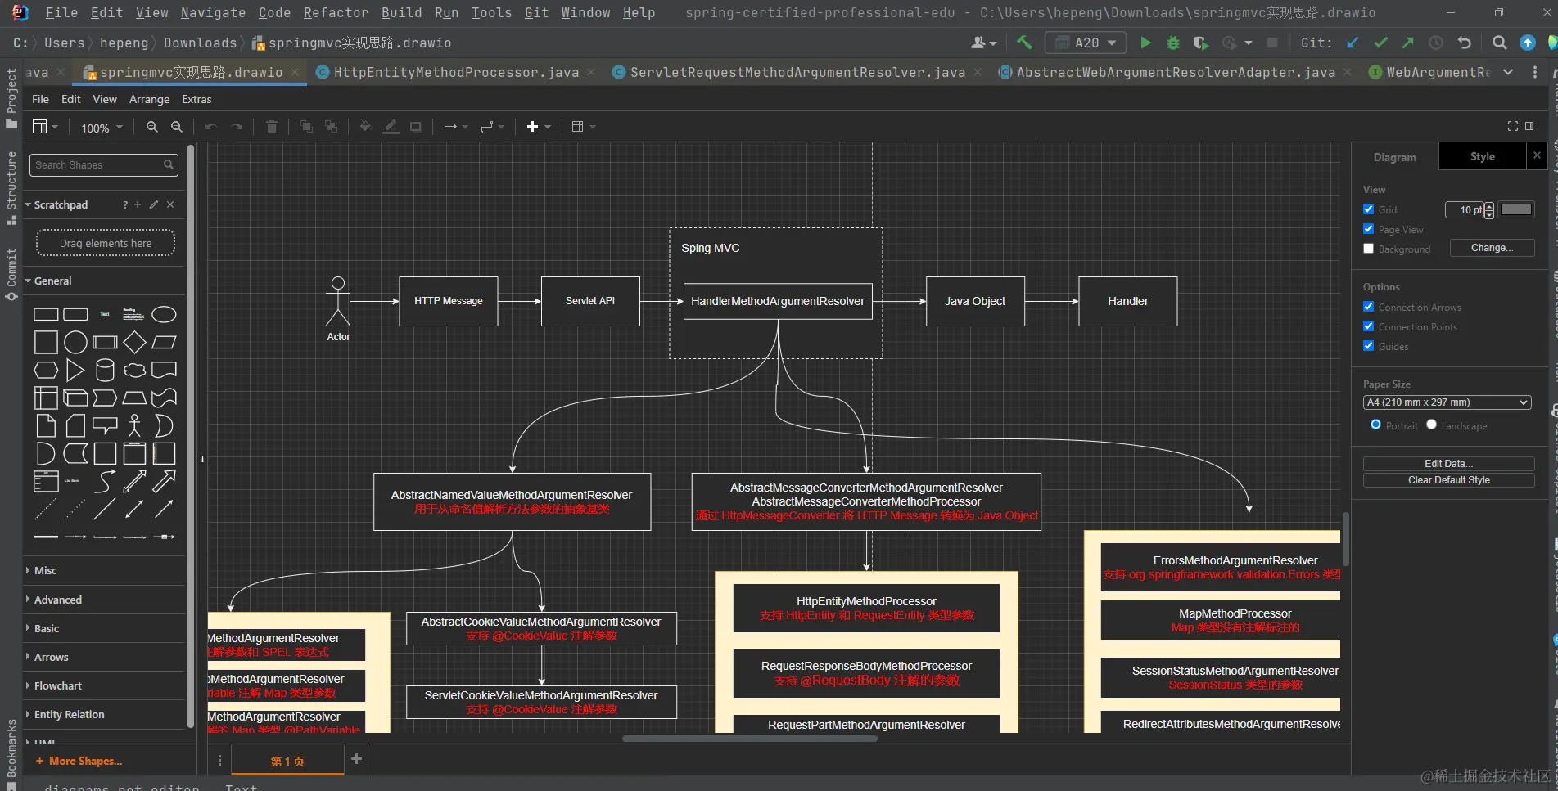1558x791 pixels.
Task: Open Search Everywhere magnifier icon
Action: click(1499, 43)
